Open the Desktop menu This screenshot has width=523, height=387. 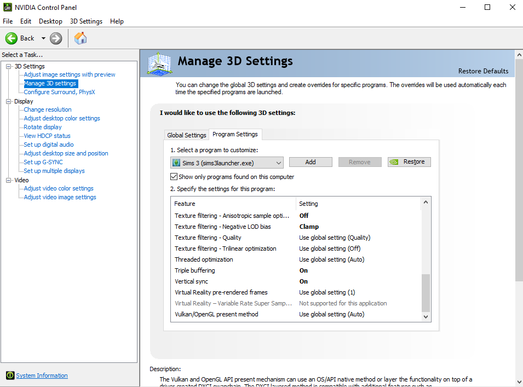click(x=50, y=21)
